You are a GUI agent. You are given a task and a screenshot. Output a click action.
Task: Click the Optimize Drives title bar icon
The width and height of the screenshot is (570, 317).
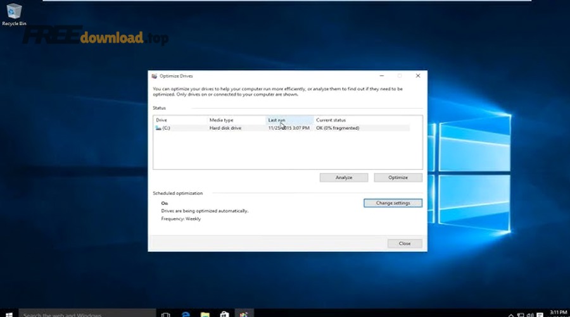[x=155, y=76]
